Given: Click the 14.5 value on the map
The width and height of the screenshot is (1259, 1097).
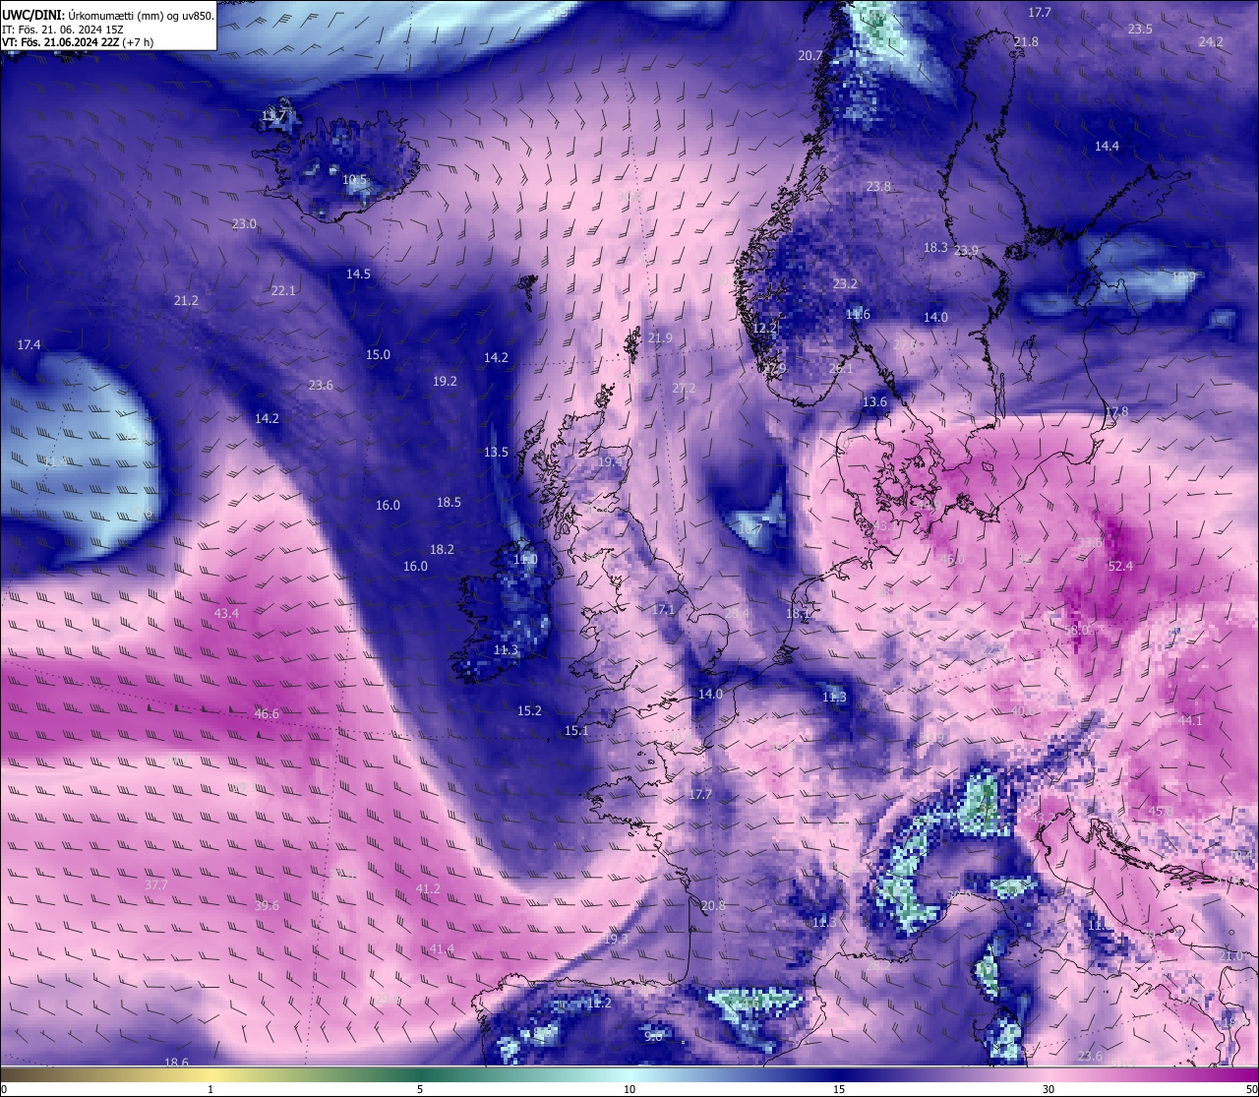Looking at the screenshot, I should (x=358, y=274).
